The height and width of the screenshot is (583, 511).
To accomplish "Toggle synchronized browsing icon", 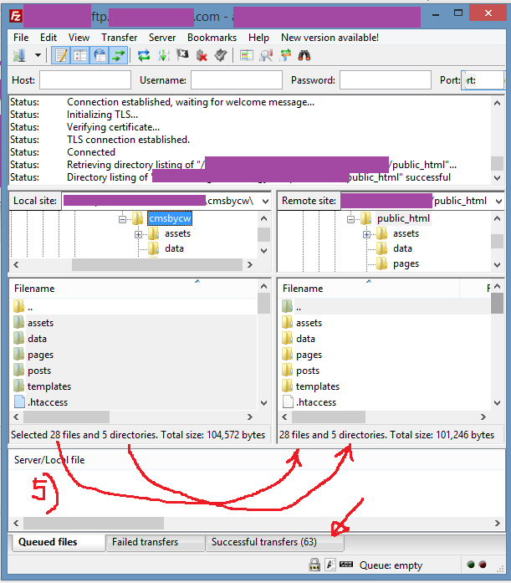I will (x=285, y=56).
